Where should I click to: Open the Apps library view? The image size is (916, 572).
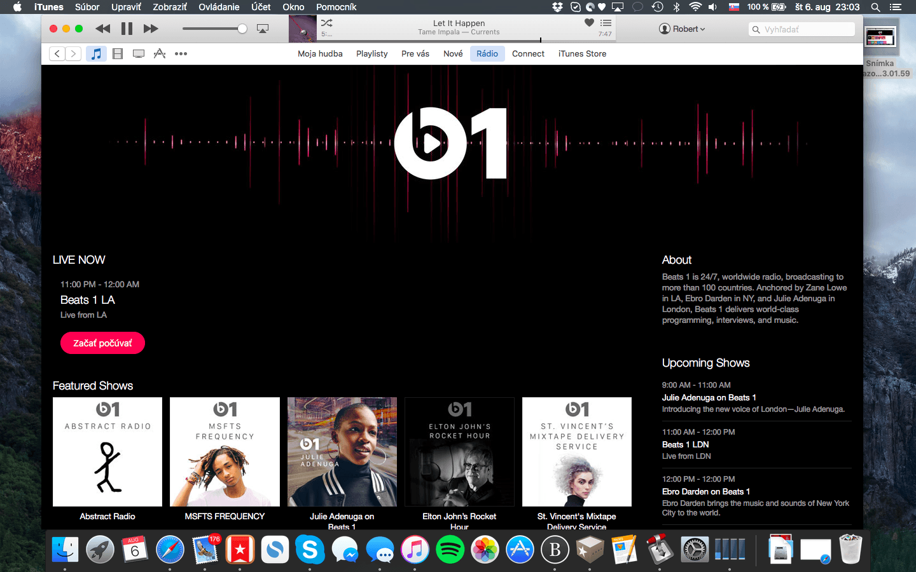[160, 54]
